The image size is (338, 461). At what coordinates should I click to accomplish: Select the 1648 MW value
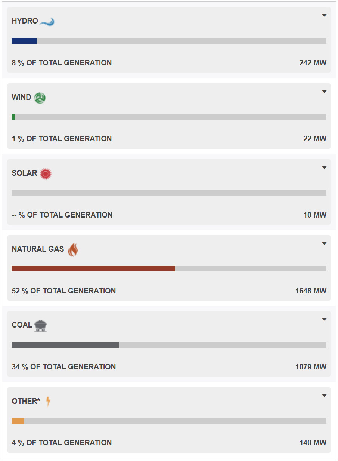(x=311, y=291)
